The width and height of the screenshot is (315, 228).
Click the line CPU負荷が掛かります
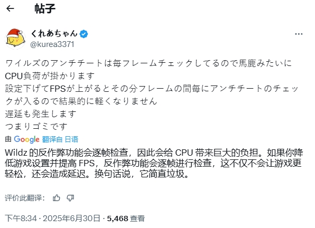50,76
